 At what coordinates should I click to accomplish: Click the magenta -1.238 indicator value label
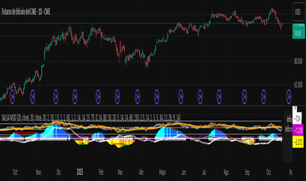click(x=298, y=131)
